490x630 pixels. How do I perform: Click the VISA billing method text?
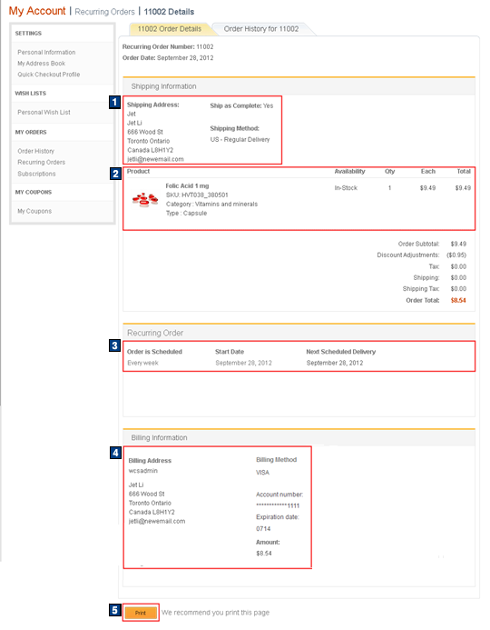coord(262,473)
